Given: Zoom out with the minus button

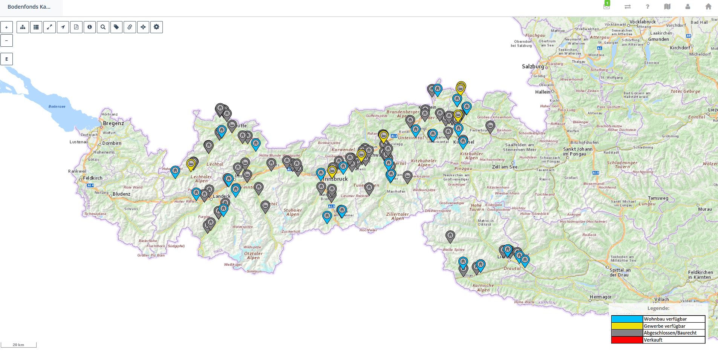Looking at the screenshot, I should tap(6, 41).
